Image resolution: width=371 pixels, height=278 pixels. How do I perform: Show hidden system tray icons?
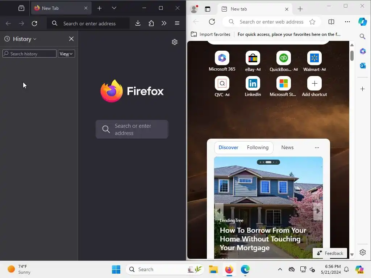click(280, 269)
